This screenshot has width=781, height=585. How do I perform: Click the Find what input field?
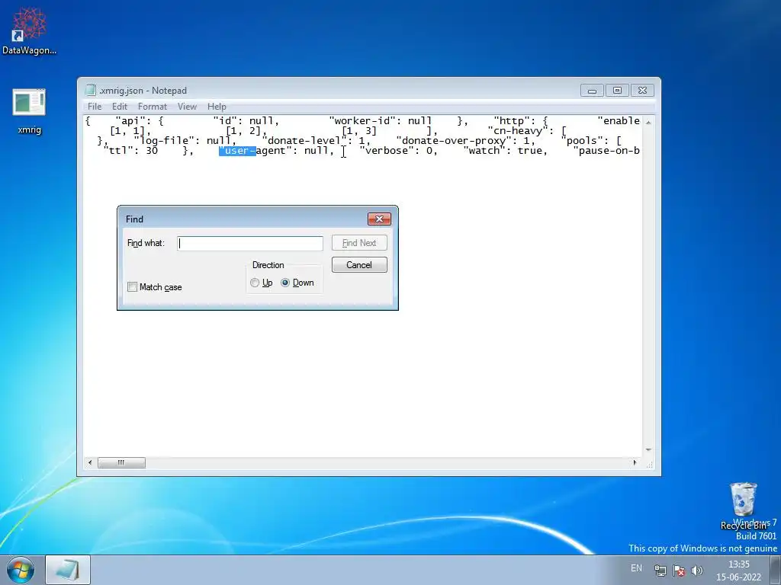pos(250,243)
